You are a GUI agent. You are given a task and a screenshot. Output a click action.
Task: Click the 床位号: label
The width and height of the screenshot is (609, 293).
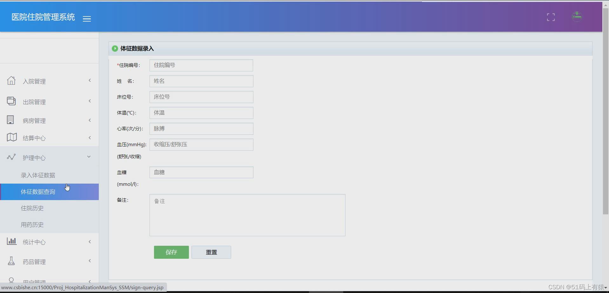pyautogui.click(x=125, y=97)
